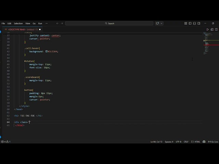Open preview to the side icon
The height and width of the screenshot is (164, 219).
coord(212,30)
